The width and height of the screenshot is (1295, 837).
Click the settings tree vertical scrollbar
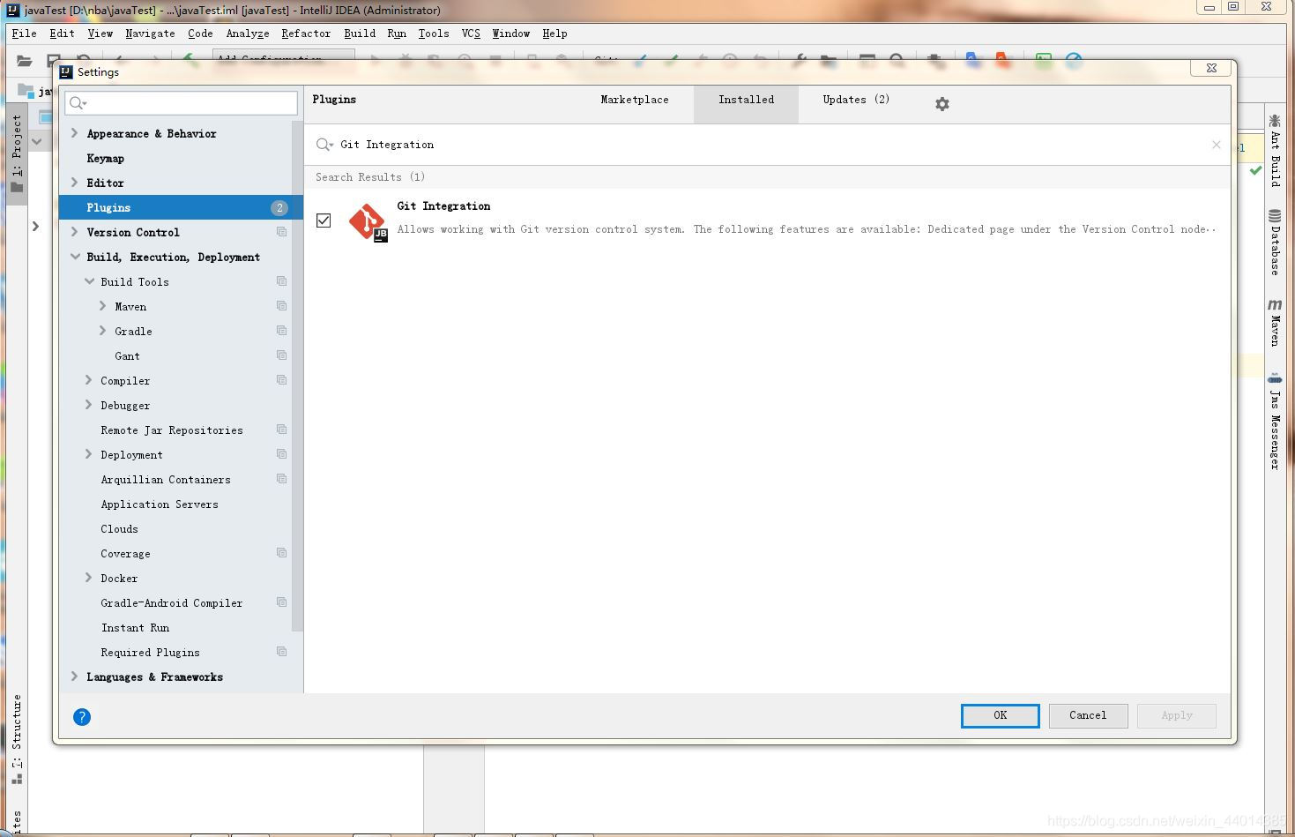[x=298, y=377]
